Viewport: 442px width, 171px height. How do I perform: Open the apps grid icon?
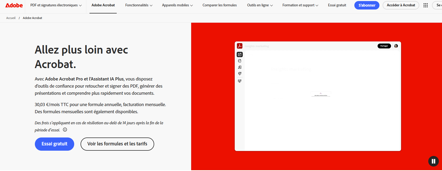pyautogui.click(x=425, y=5)
